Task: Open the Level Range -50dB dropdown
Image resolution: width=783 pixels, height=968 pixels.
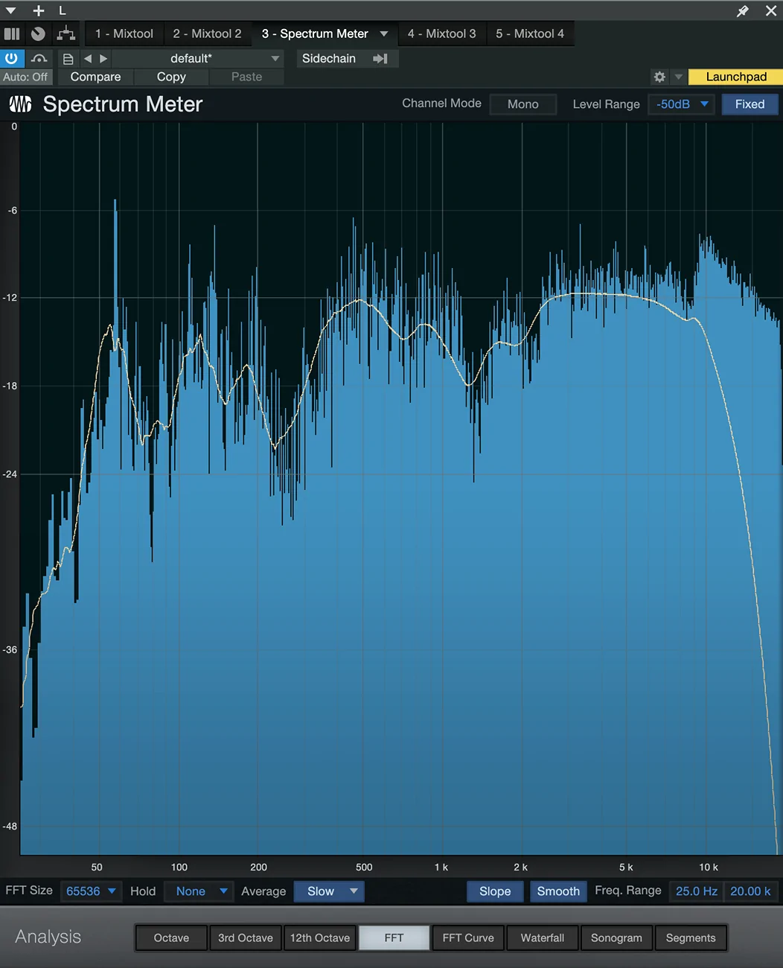Action: [x=682, y=104]
